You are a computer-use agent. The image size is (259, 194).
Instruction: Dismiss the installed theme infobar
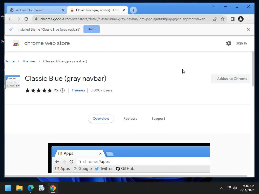pyautogui.click(x=248, y=29)
